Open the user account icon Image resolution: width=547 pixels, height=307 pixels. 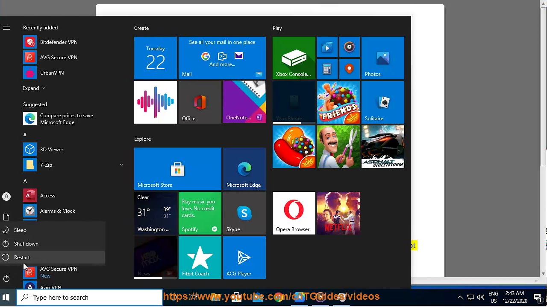tap(6, 197)
